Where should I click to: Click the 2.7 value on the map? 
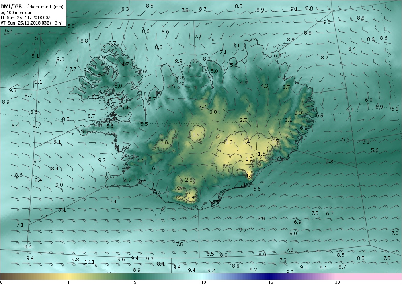[x=243, y=120]
